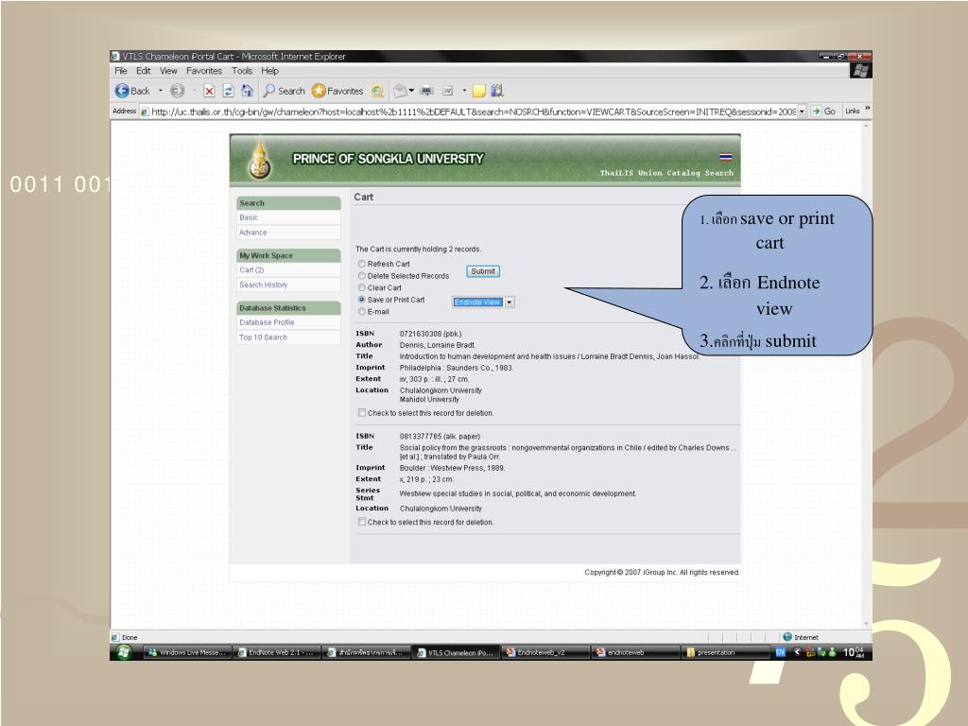The width and height of the screenshot is (968, 726).
Task: Stop page loading with the red X icon
Action: click(x=209, y=92)
